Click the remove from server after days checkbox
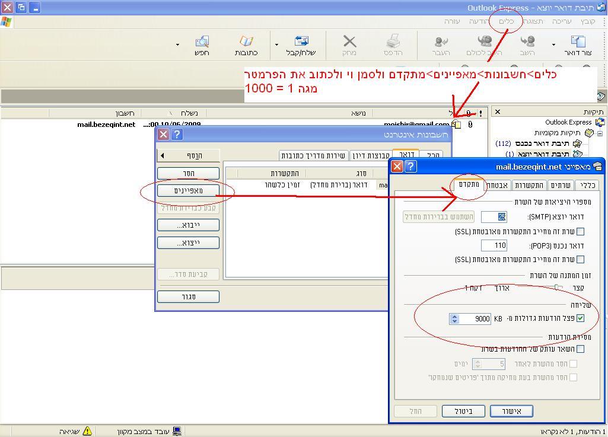The height and width of the screenshot is (437, 608). [x=574, y=363]
